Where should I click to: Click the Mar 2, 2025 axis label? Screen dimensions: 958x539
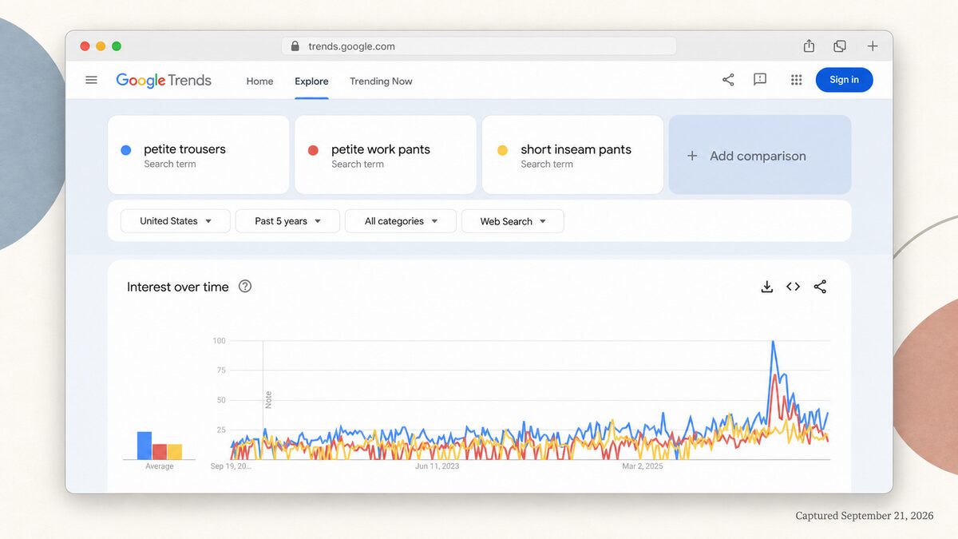(x=643, y=466)
